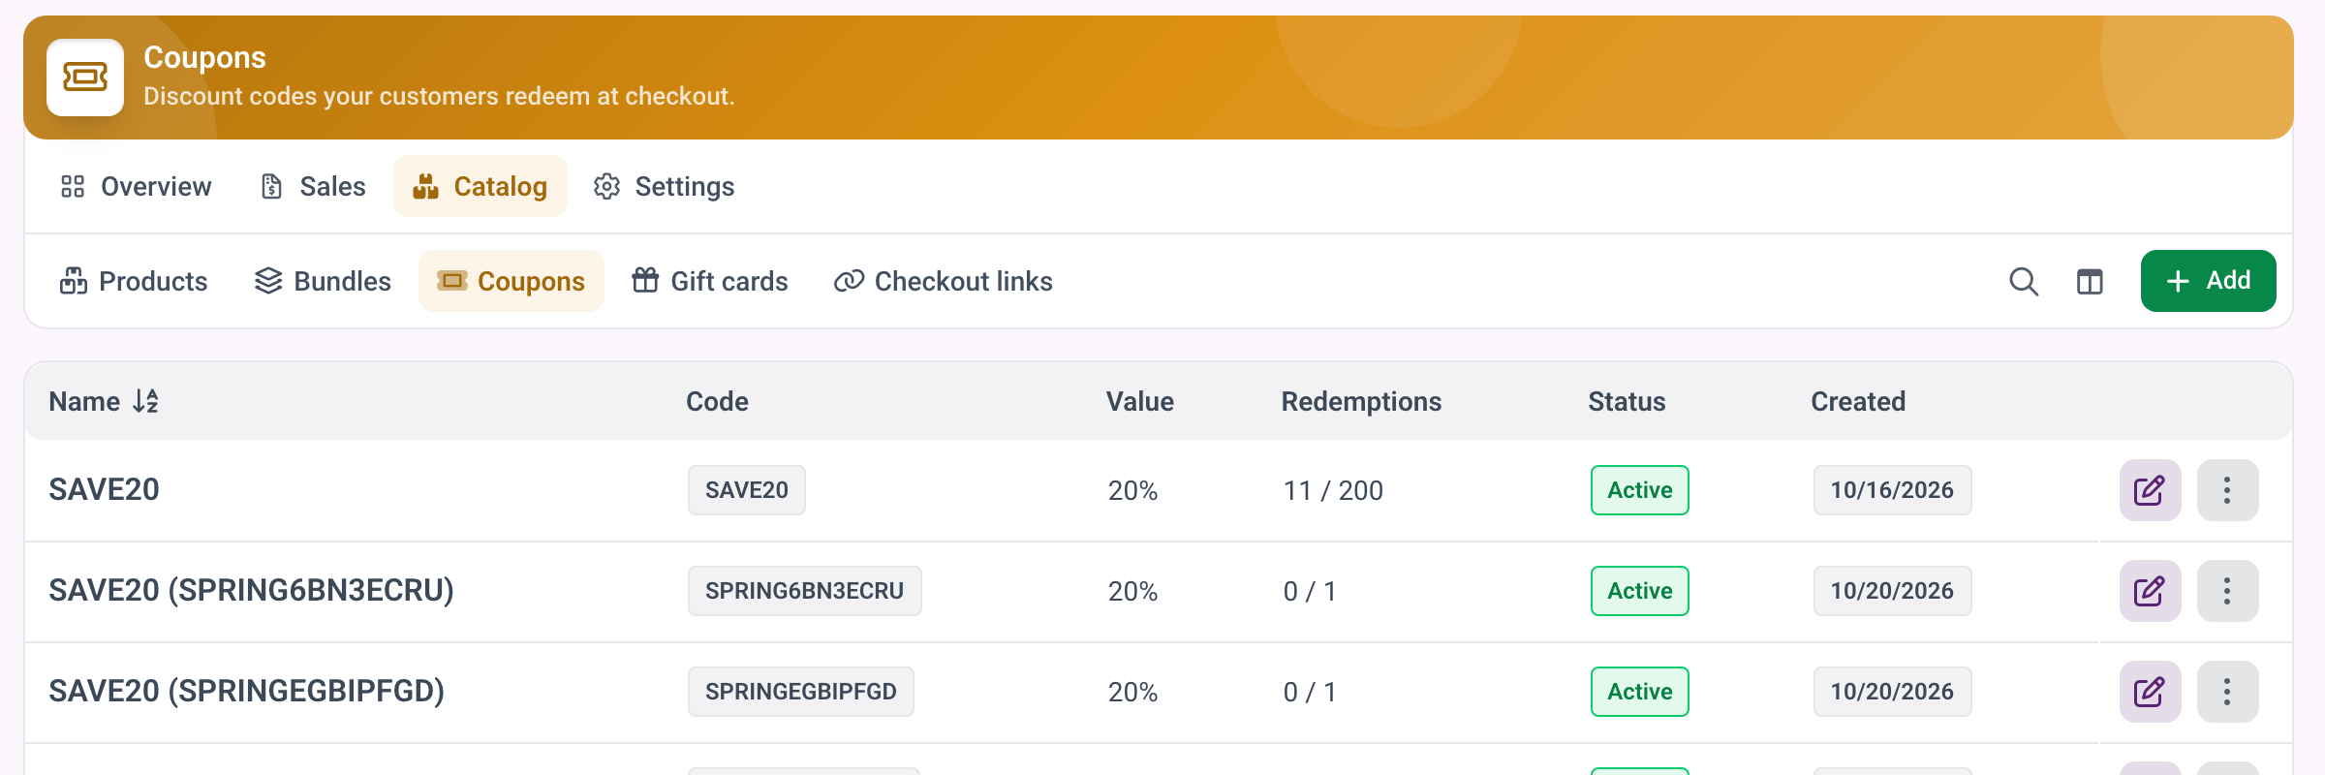Go to the Checkout links sub-tab
Screen dimensions: 2325x775
pyautogui.click(x=944, y=281)
